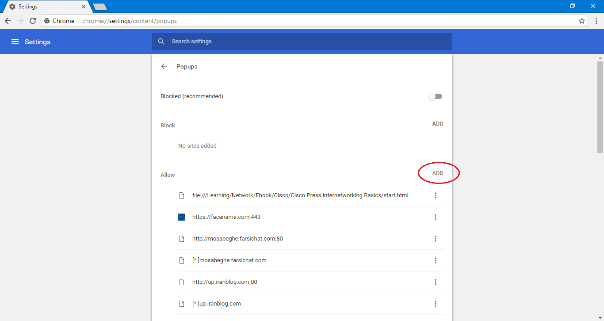The image size is (604, 321).
Task: Reload the page with the refresh icon
Action: pos(33,21)
